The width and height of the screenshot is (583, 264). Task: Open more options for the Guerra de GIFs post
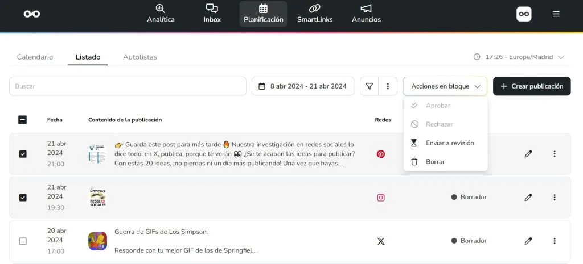point(555,241)
